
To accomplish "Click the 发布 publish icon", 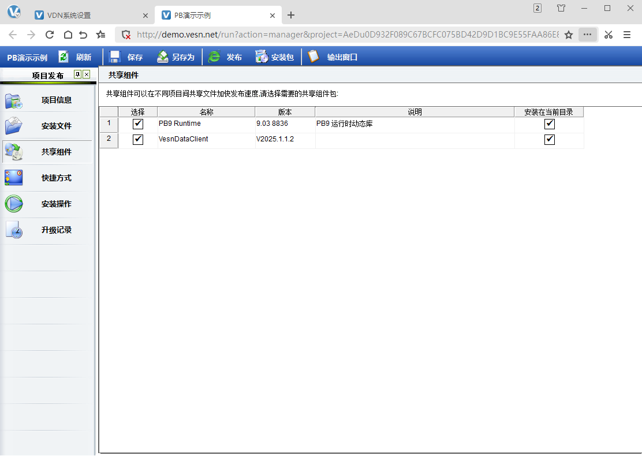I will tap(214, 57).
